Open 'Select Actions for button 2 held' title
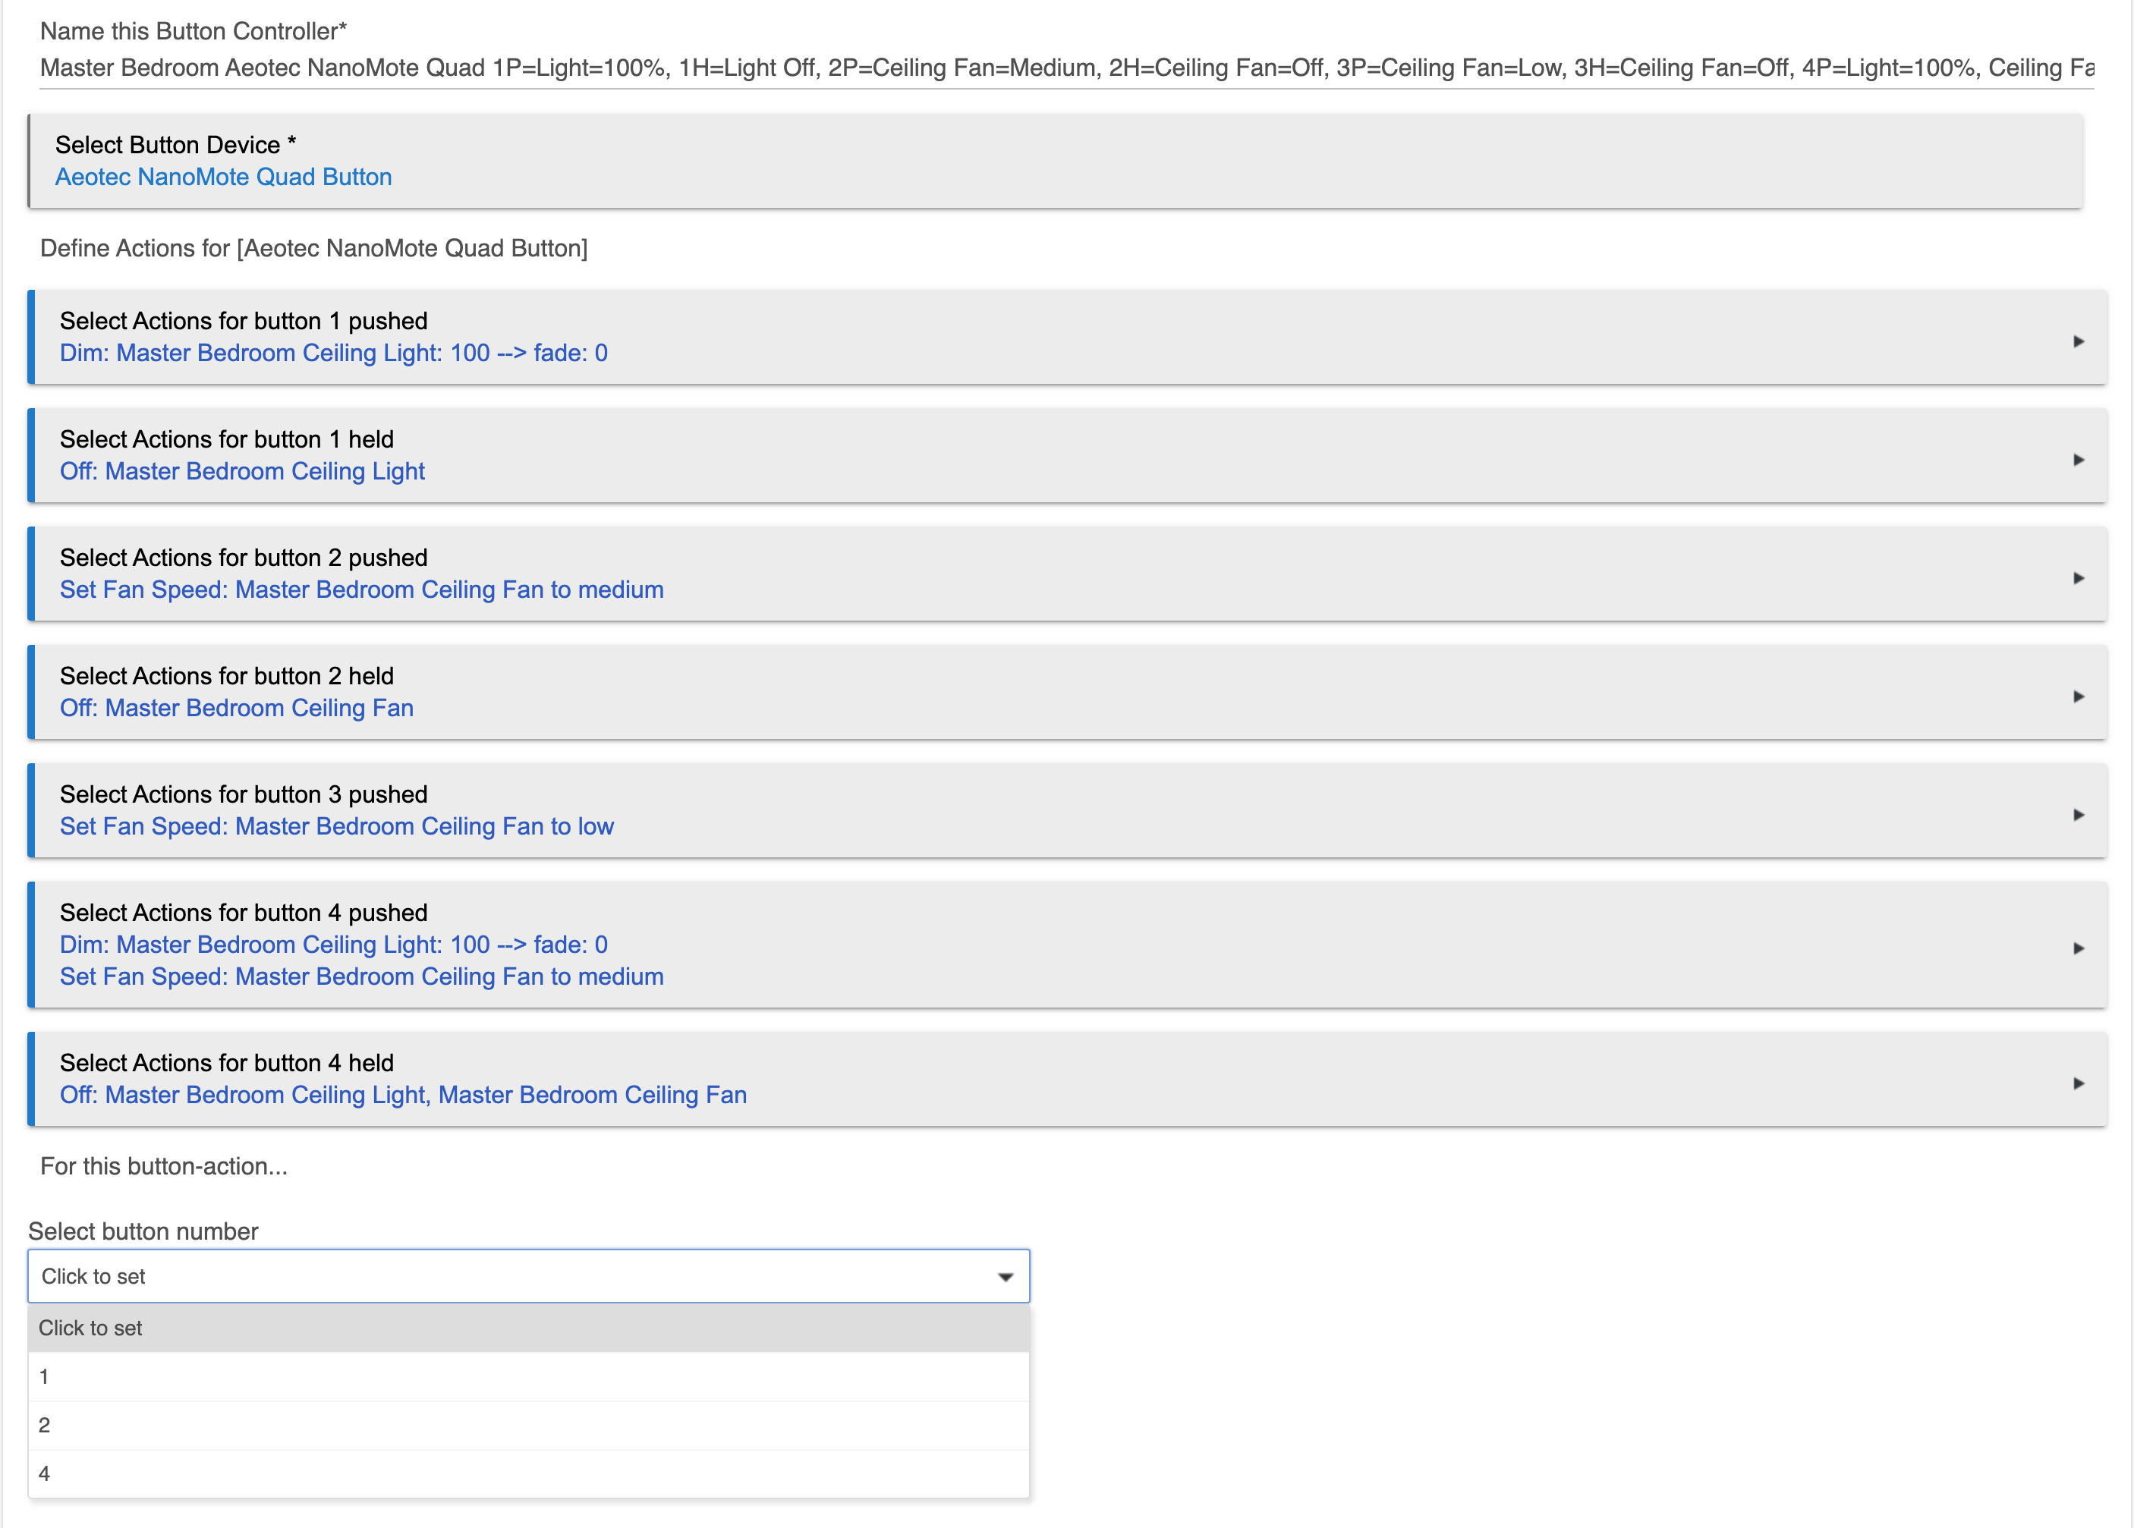 click(227, 677)
